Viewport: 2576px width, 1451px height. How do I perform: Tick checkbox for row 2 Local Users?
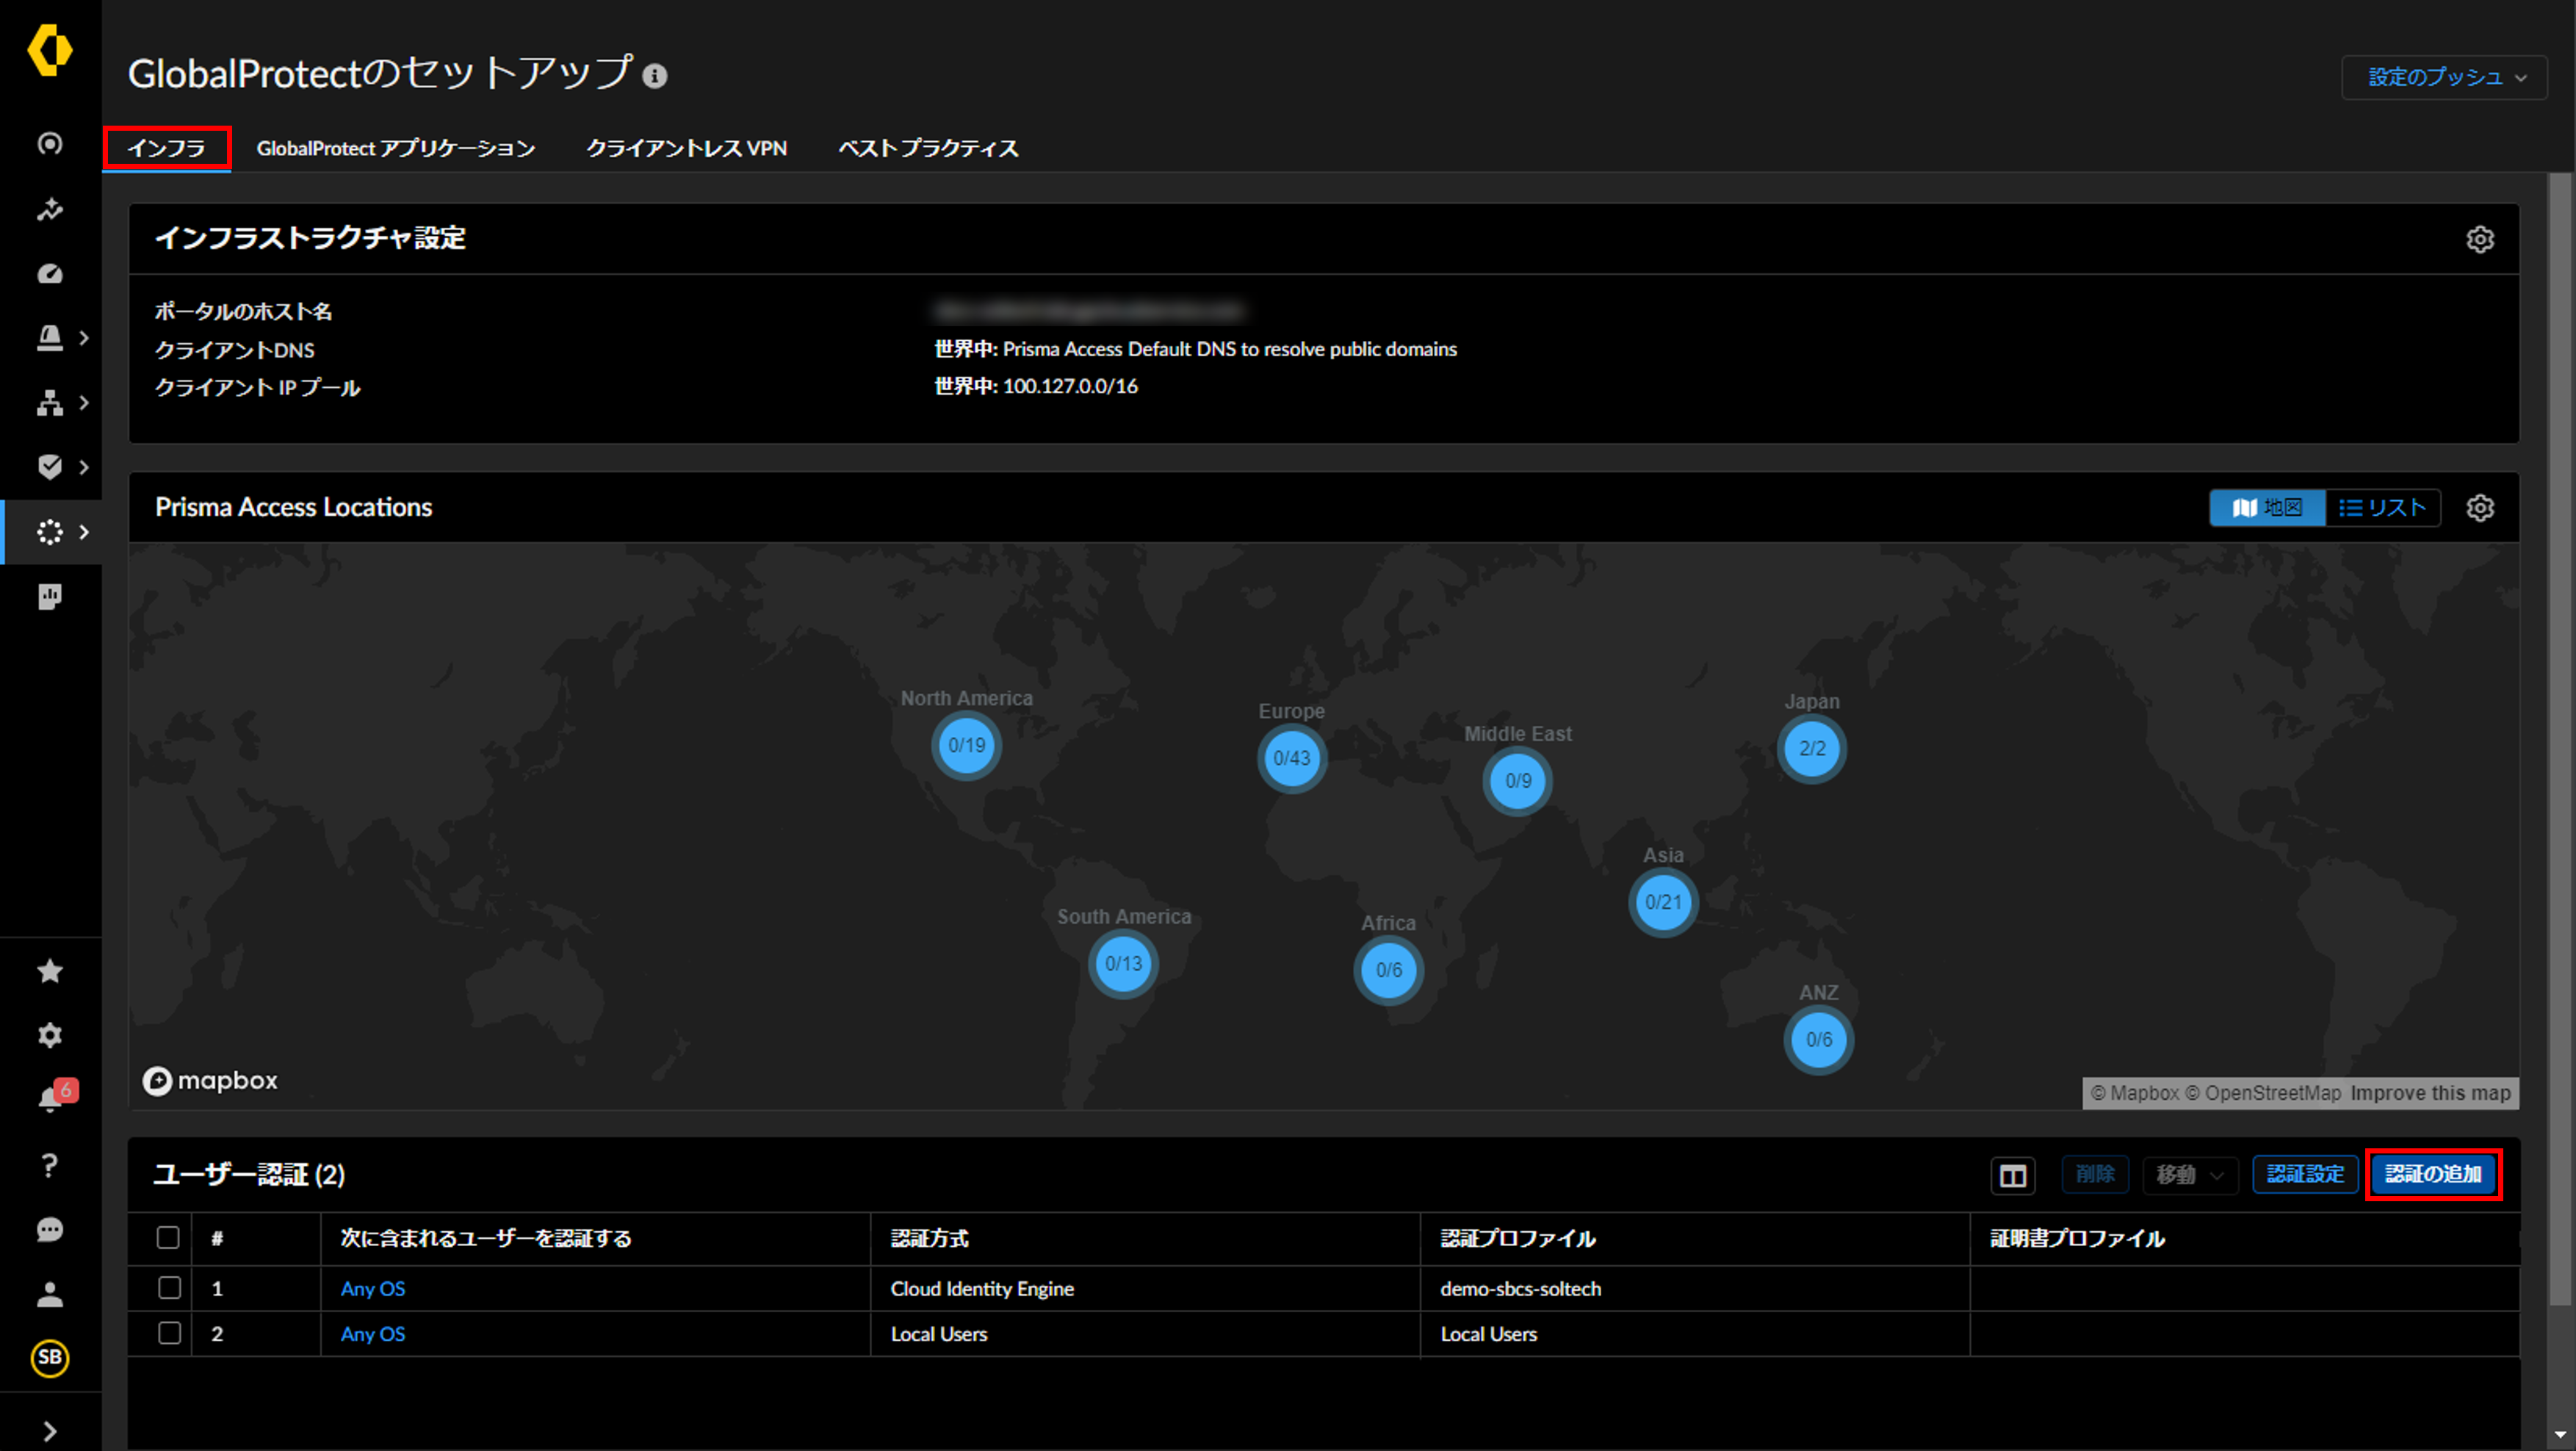coord(169,1333)
